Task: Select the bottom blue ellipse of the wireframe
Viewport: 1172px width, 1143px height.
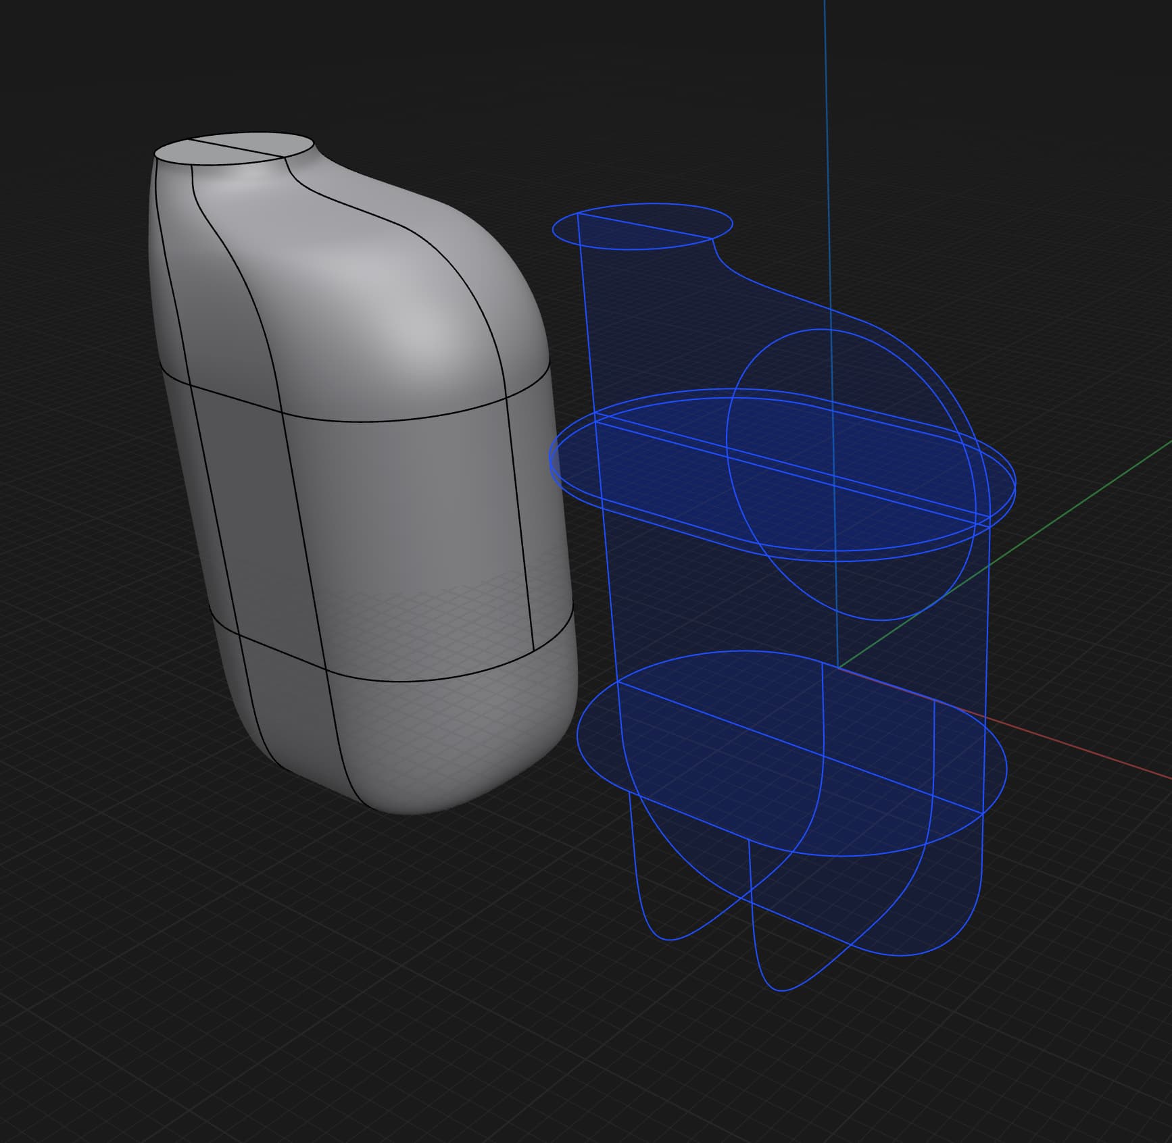Action: [x=791, y=753]
